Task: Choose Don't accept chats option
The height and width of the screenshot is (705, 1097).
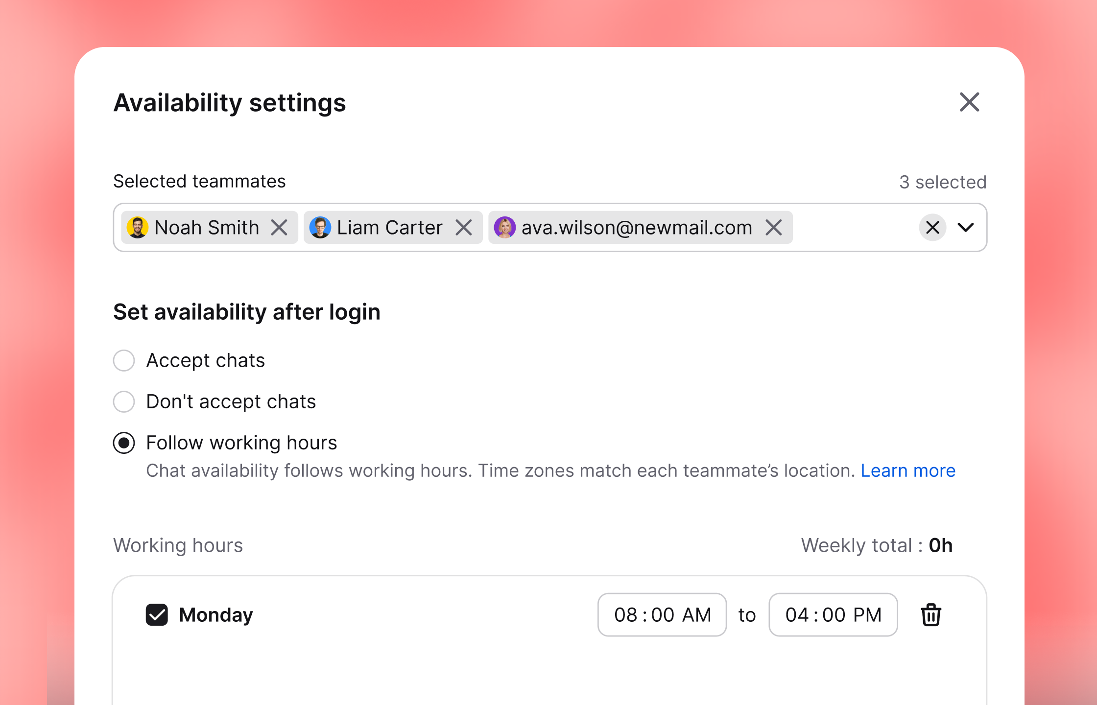Action: (x=124, y=401)
